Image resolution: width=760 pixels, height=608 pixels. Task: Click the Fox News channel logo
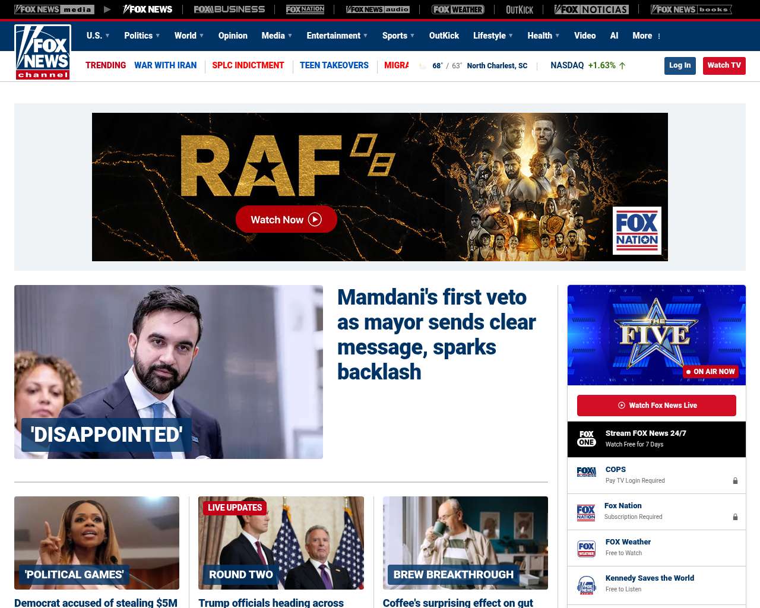(43, 52)
